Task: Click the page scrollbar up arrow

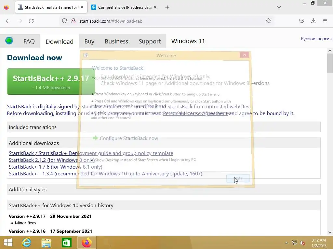Action: pyautogui.click(x=330, y=51)
